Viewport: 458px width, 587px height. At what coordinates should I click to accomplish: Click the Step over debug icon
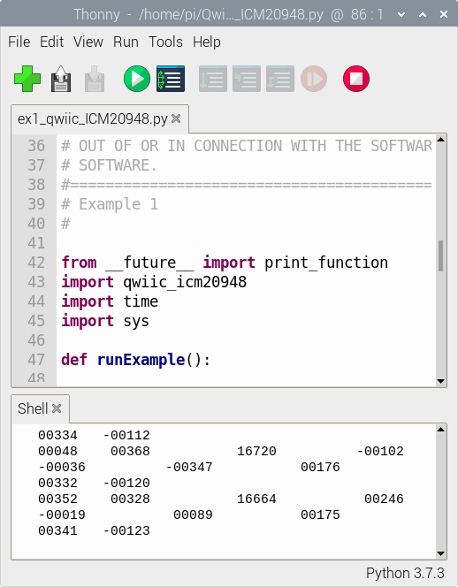pyautogui.click(x=213, y=79)
